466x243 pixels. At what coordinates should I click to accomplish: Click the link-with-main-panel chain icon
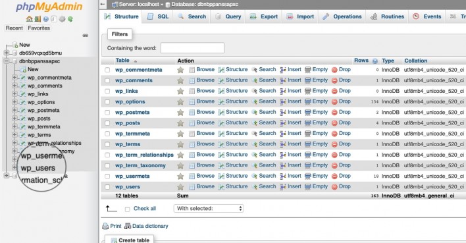[86, 36]
